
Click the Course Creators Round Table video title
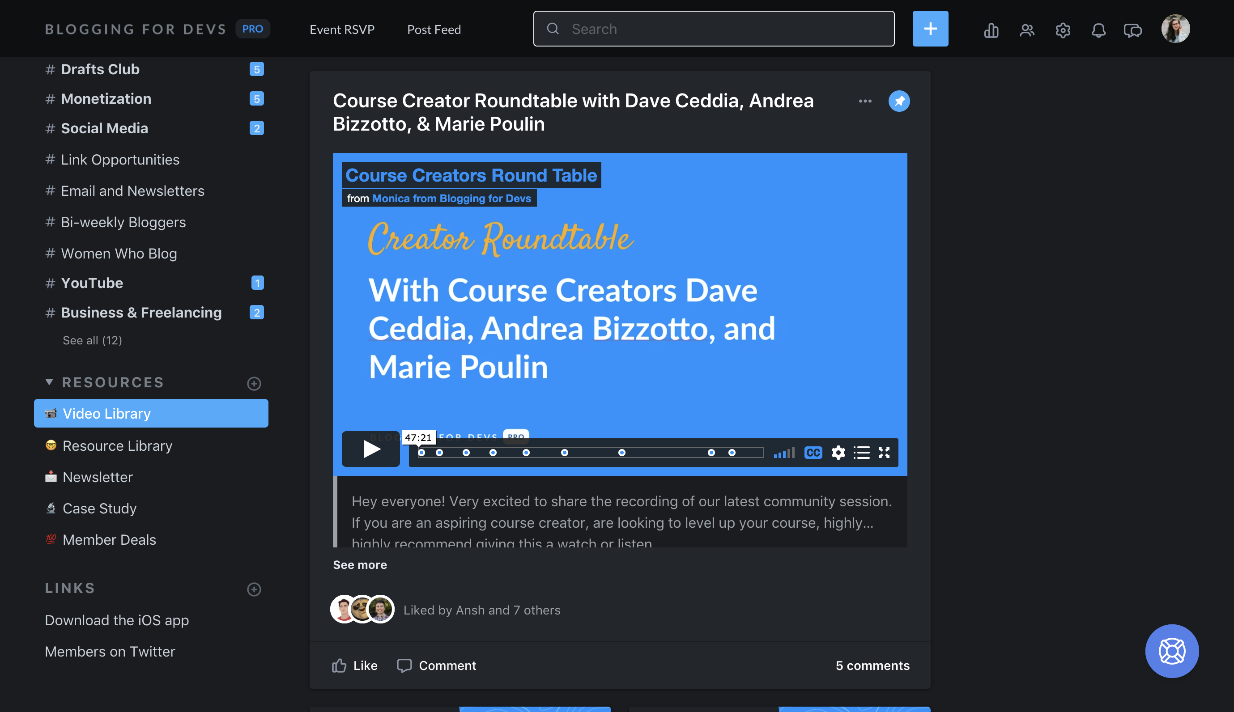click(x=471, y=175)
